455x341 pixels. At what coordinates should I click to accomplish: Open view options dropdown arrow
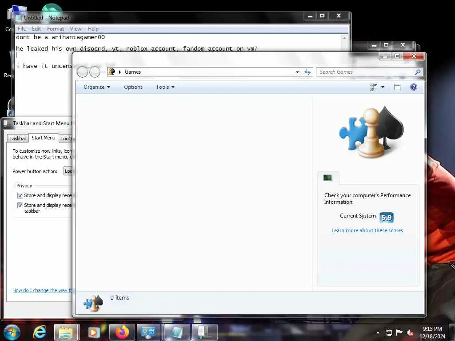pyautogui.click(x=383, y=87)
